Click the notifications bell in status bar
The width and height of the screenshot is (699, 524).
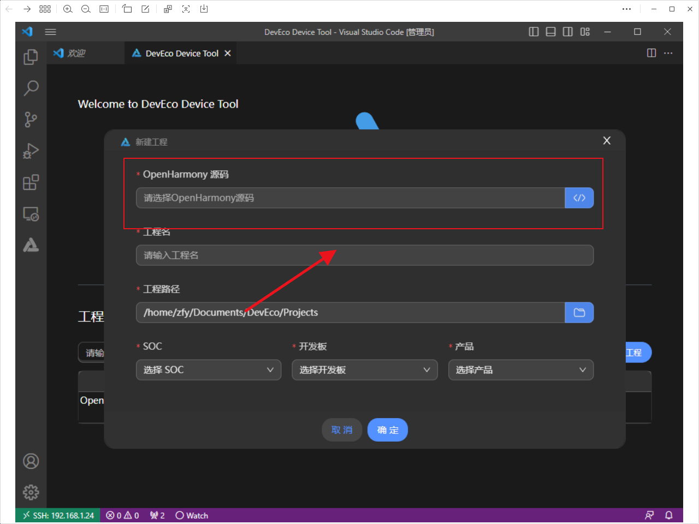tap(668, 515)
